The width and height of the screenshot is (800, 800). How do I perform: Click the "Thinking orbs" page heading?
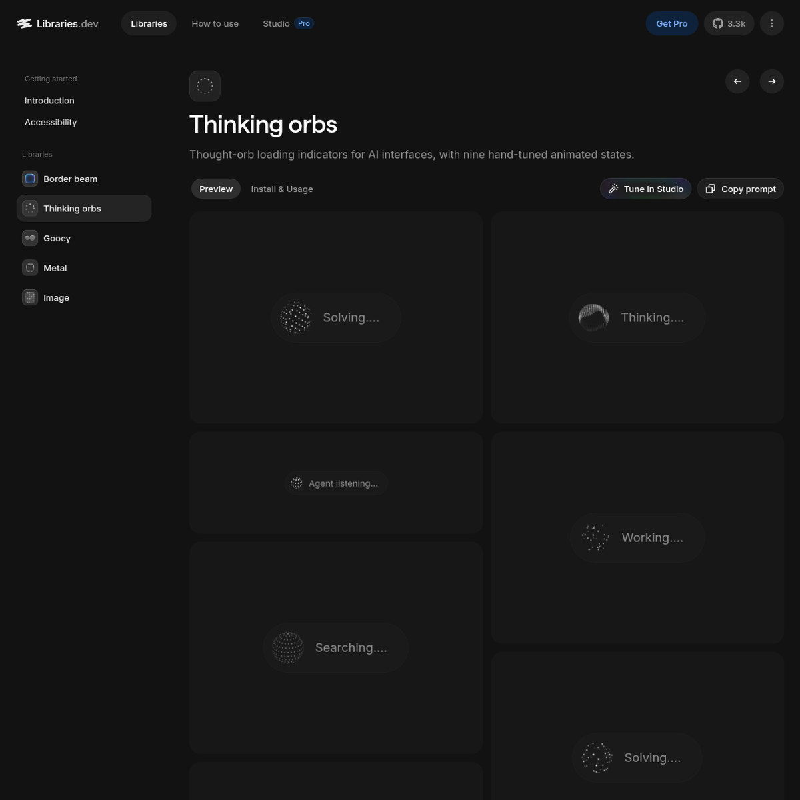[x=263, y=125]
